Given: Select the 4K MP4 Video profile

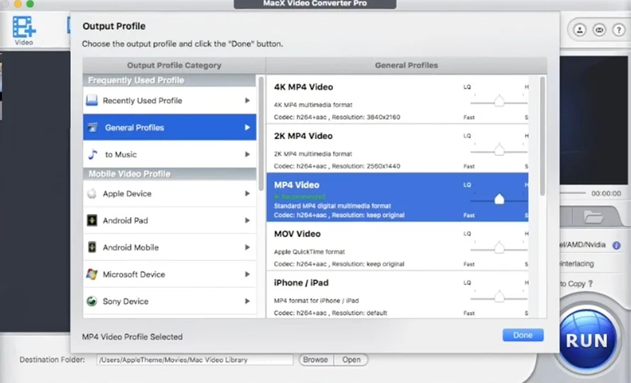Looking at the screenshot, I should pos(397,99).
